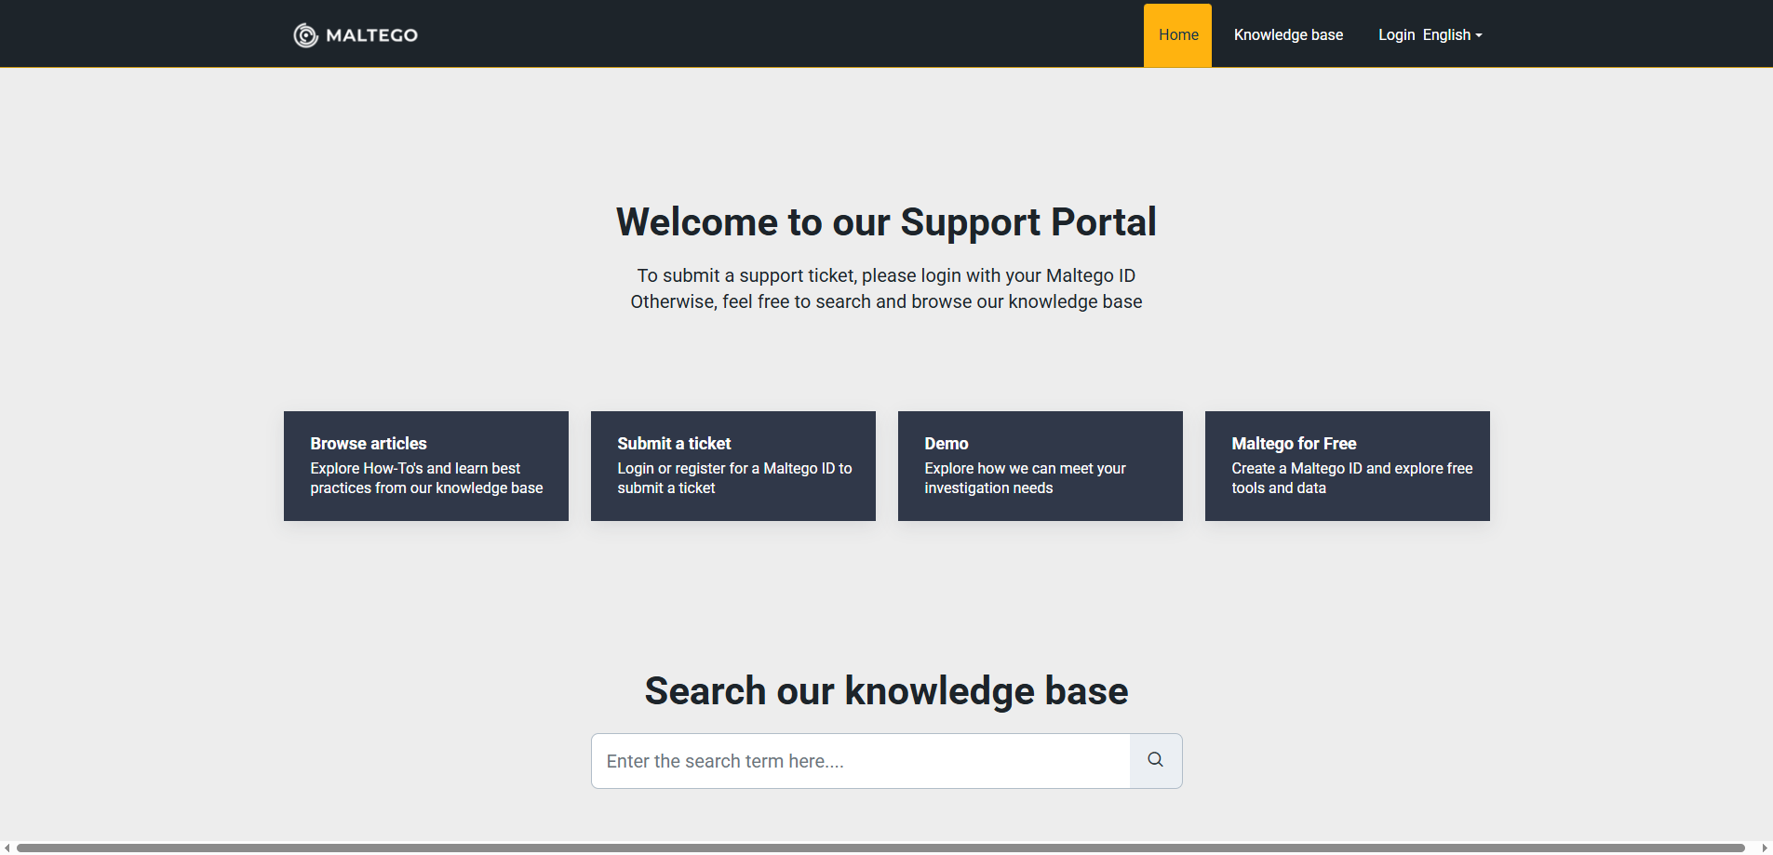
Task: Click the magnifying glass search button
Action: click(x=1156, y=760)
